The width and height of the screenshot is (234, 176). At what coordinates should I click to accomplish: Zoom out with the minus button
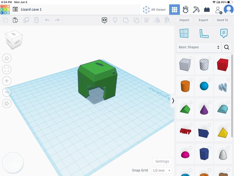[x=7, y=92]
